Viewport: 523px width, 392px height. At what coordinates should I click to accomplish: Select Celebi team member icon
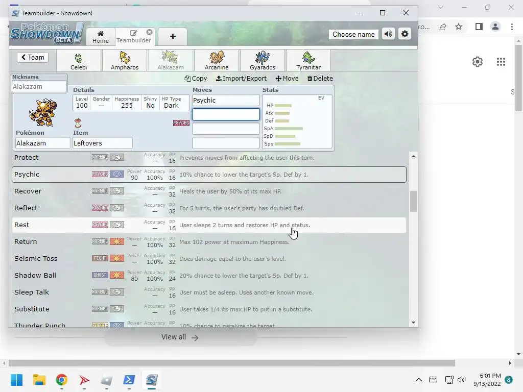pyautogui.click(x=79, y=60)
